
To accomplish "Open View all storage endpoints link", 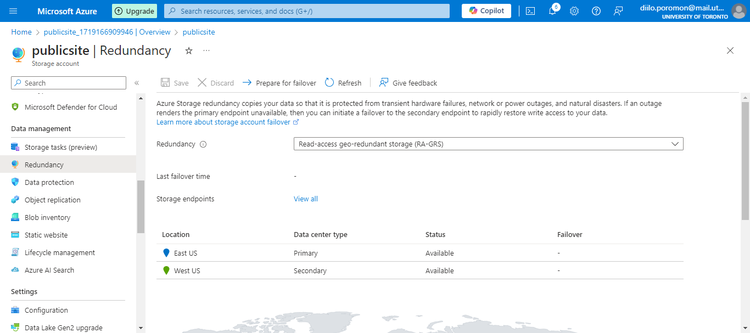I will [x=305, y=199].
